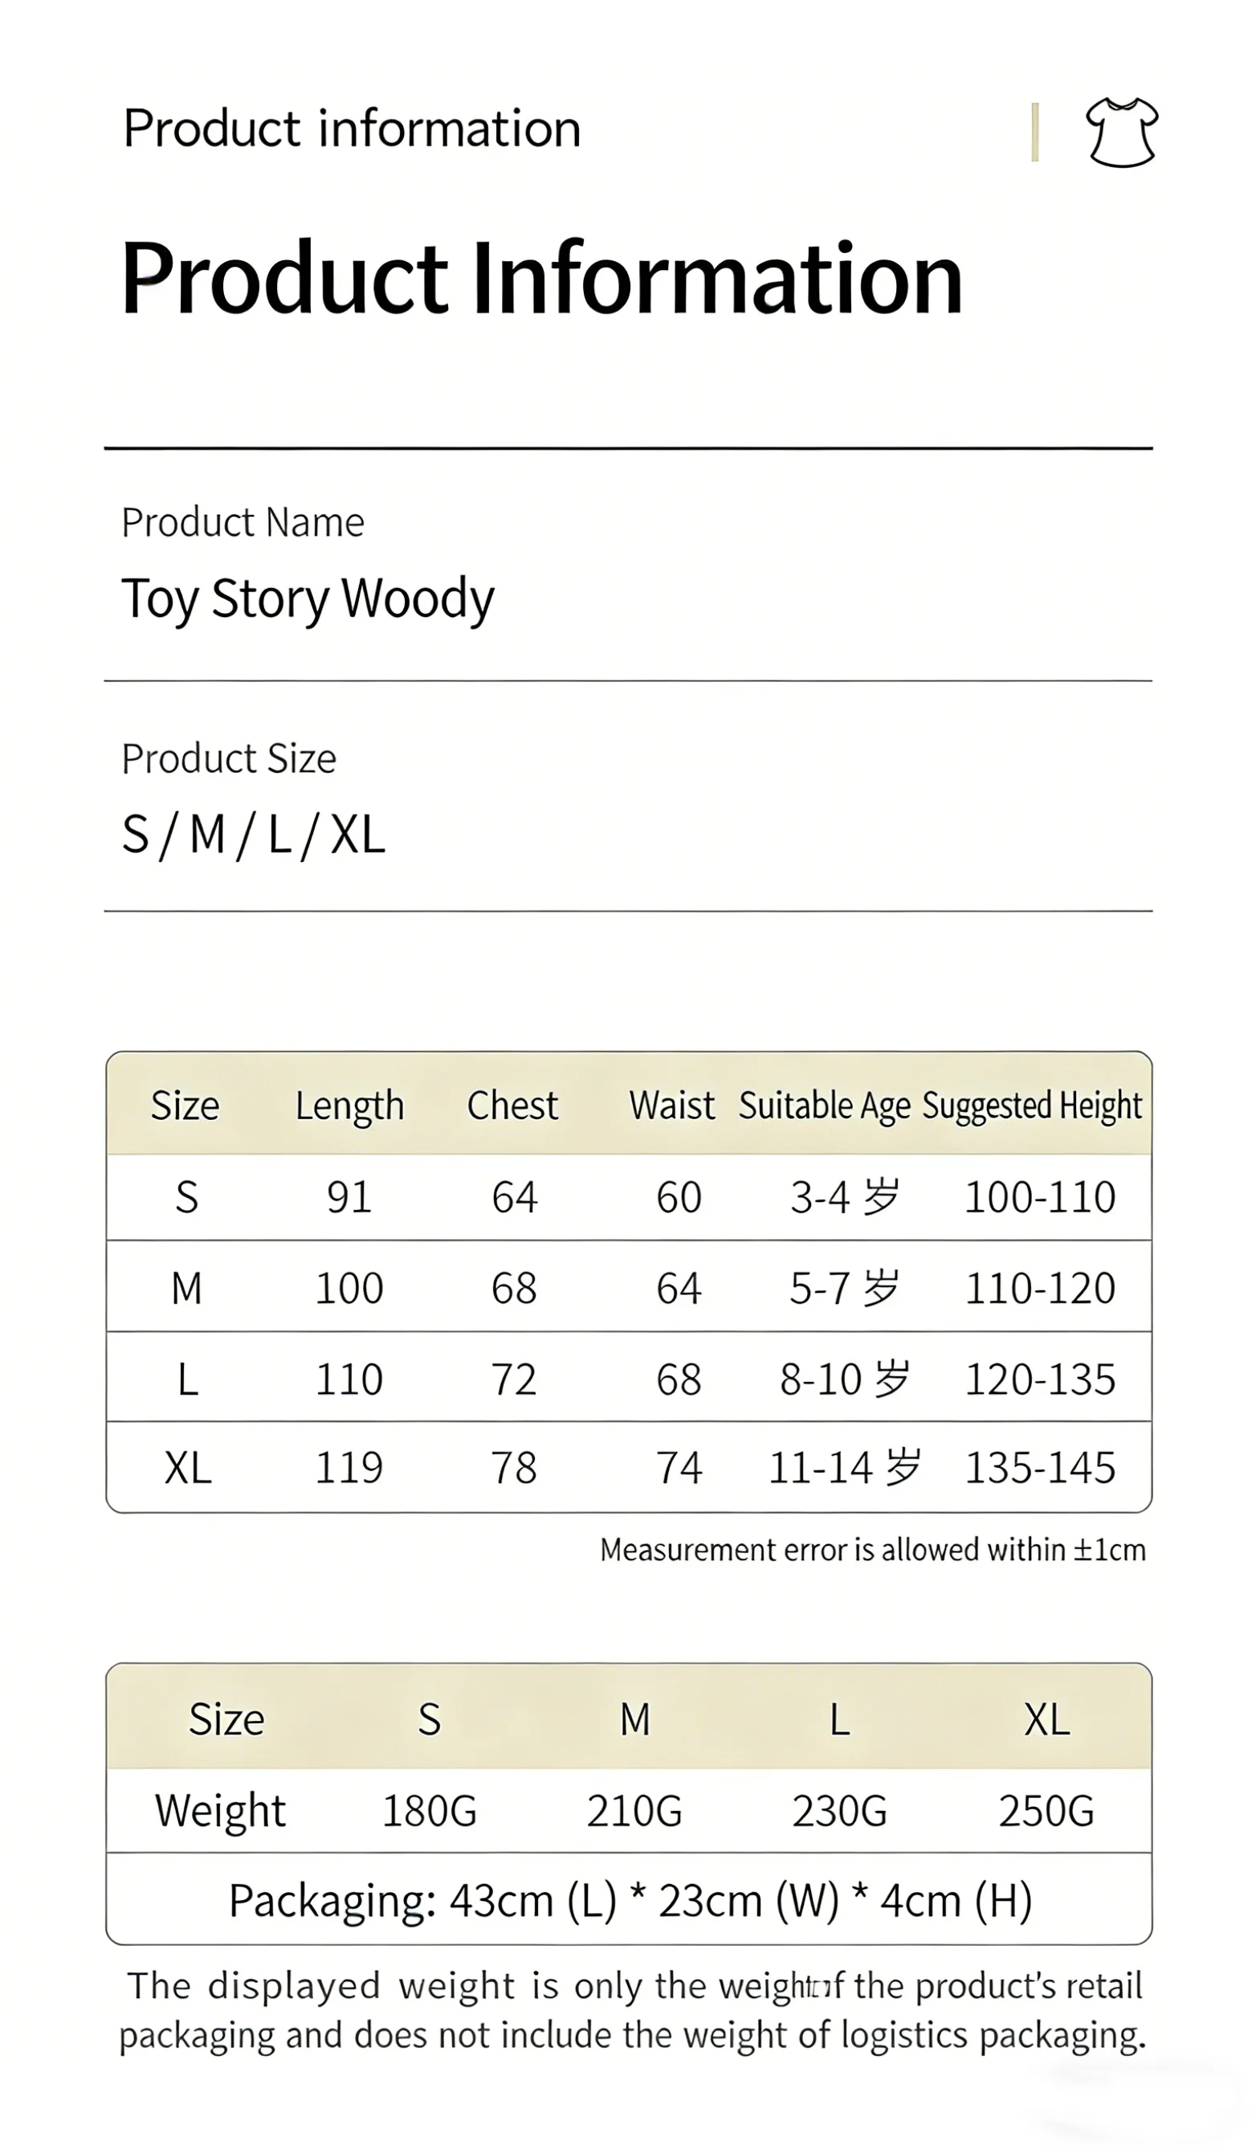
Task: Click the Length column header
Action: (349, 1106)
